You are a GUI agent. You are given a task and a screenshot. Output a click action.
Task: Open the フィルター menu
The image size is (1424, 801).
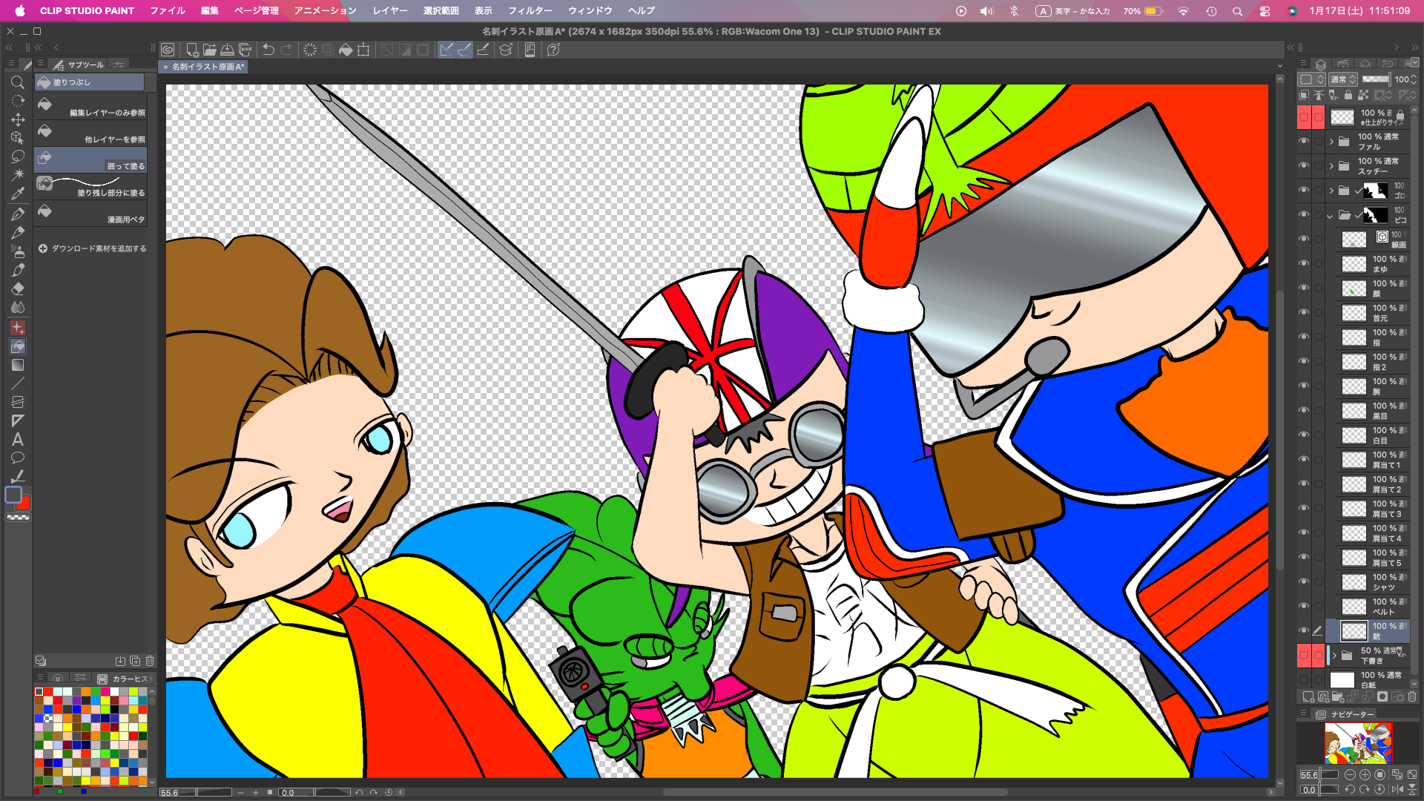tap(530, 10)
